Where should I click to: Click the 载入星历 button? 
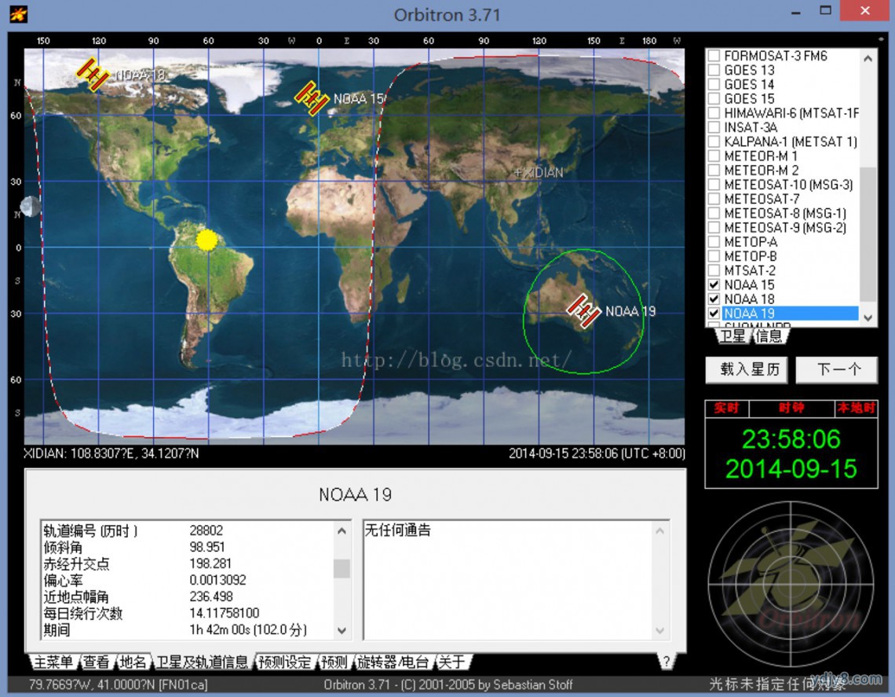click(x=747, y=369)
